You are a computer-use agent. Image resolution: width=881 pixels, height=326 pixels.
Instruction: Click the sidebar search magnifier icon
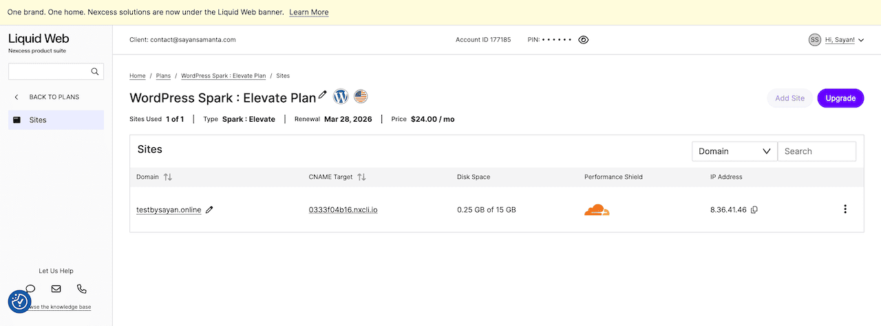pyautogui.click(x=95, y=72)
